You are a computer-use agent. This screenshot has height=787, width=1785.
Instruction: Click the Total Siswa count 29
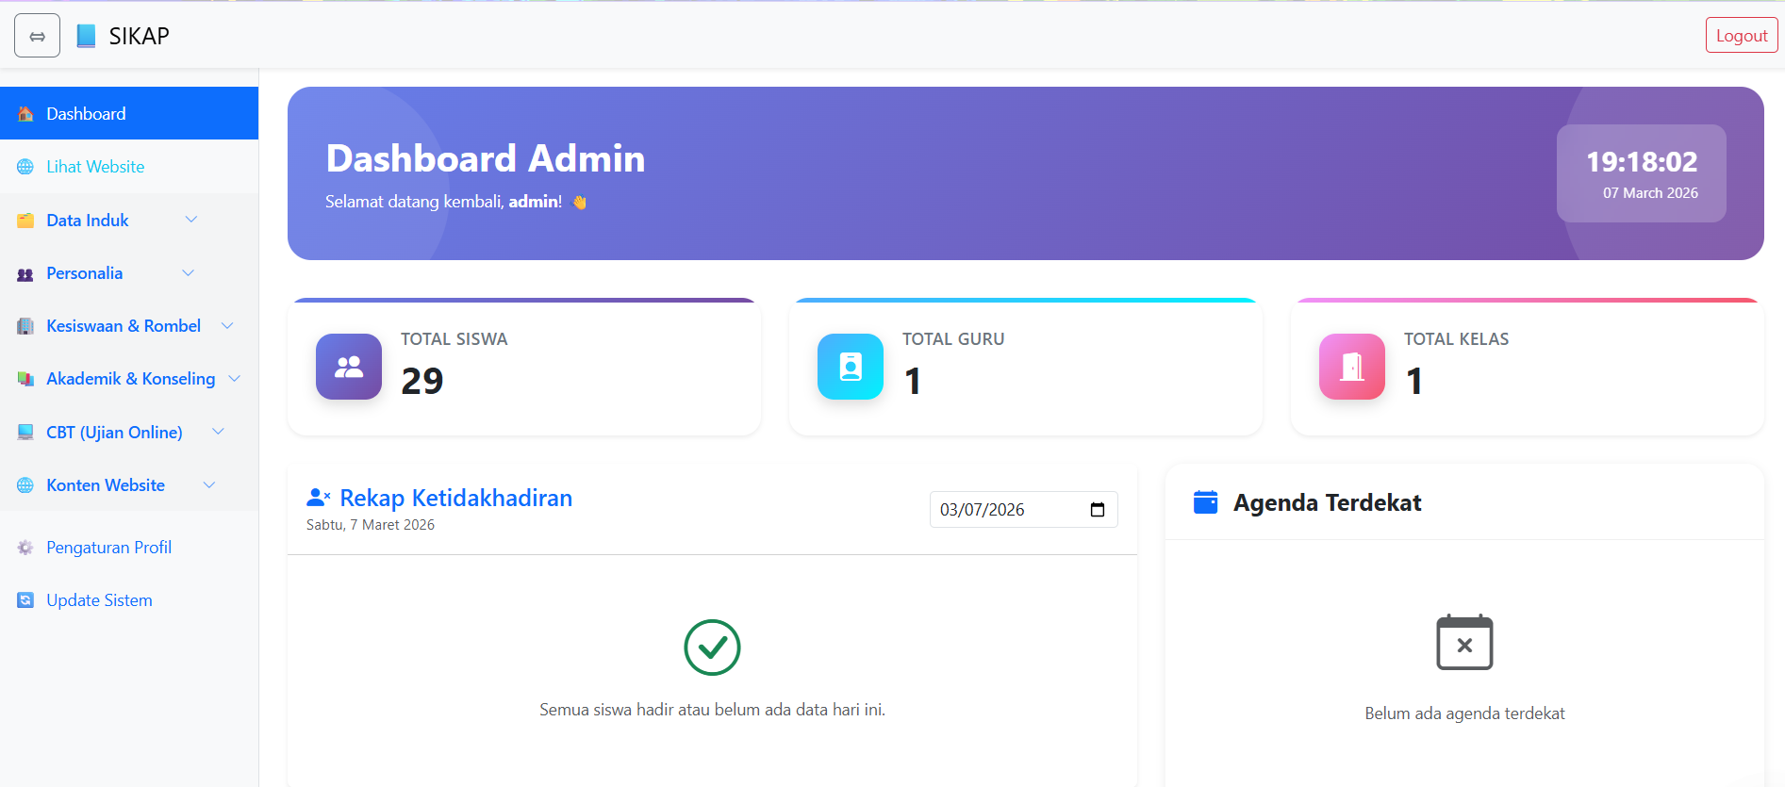coord(421,381)
